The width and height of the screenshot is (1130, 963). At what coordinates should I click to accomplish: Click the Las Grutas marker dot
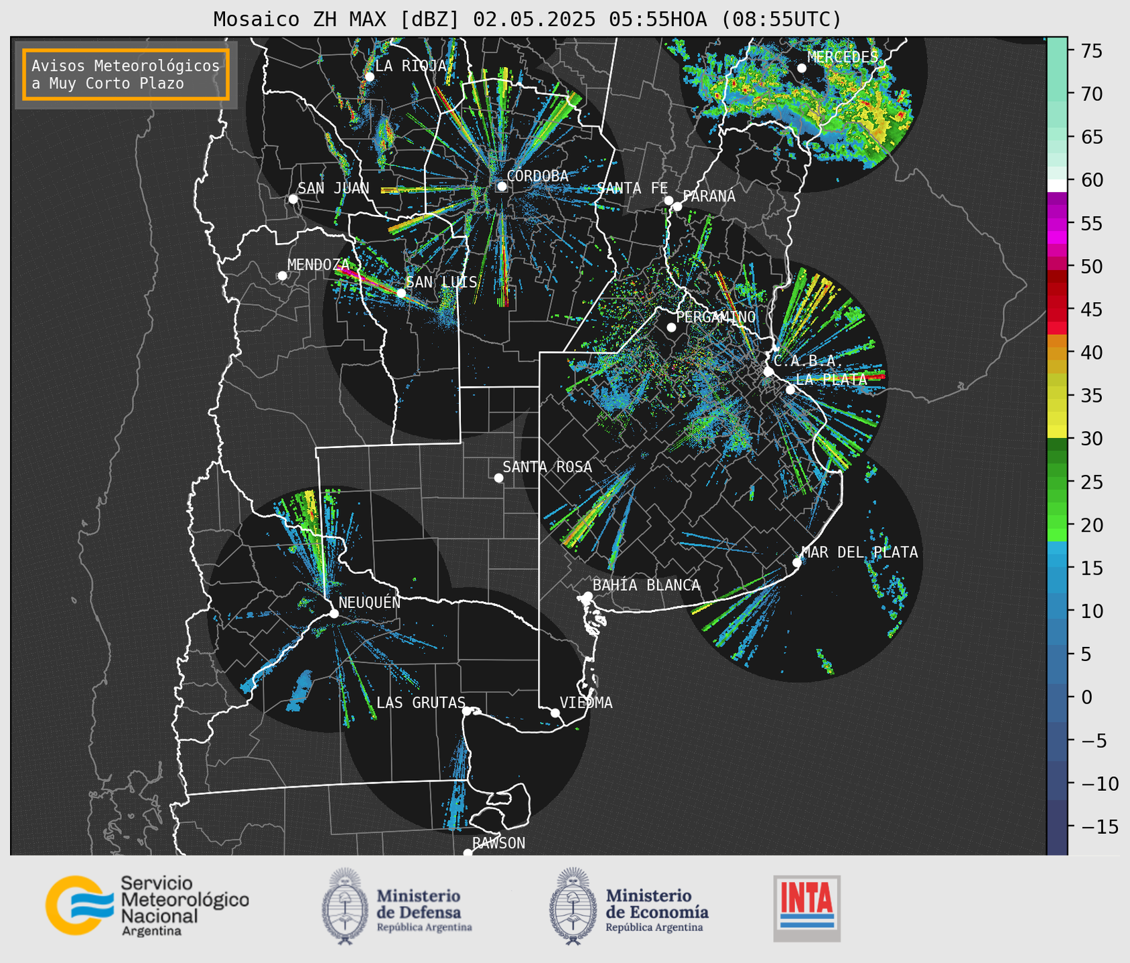click(467, 711)
